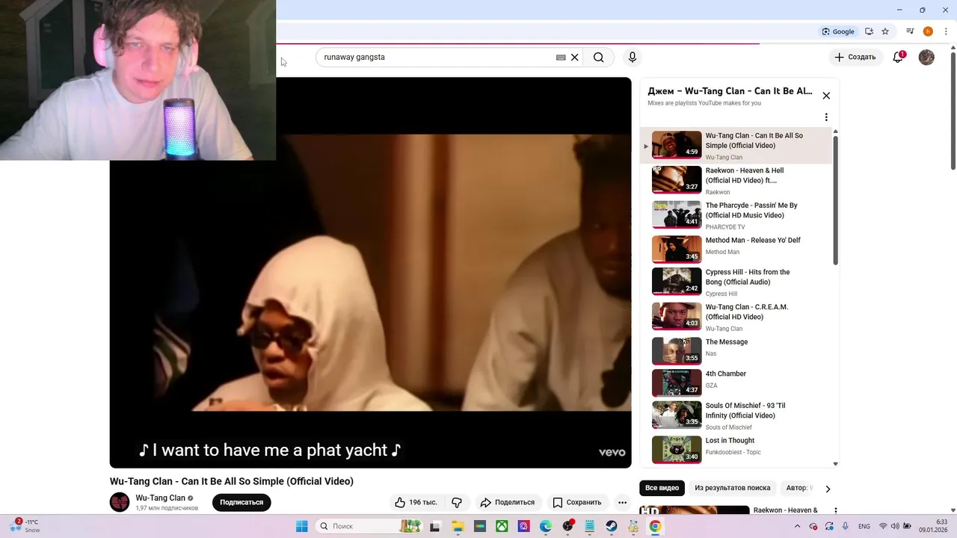Click the install app icon in address bar
Viewport: 957px width, 538px height.
869,31
